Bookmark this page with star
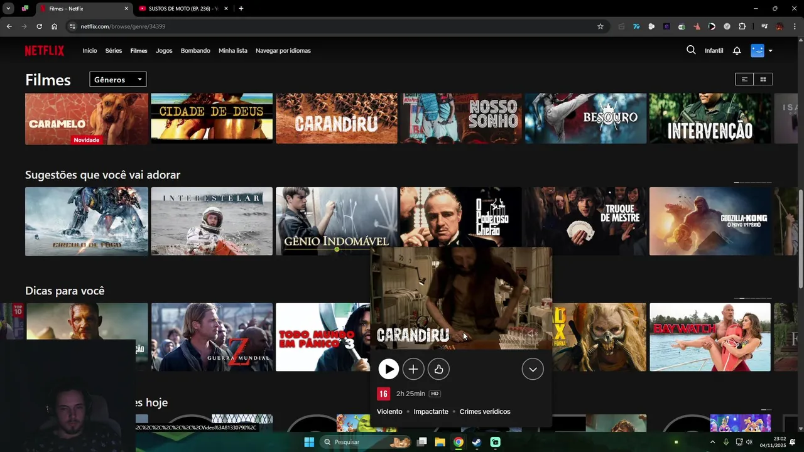The width and height of the screenshot is (804, 452). 600,26
